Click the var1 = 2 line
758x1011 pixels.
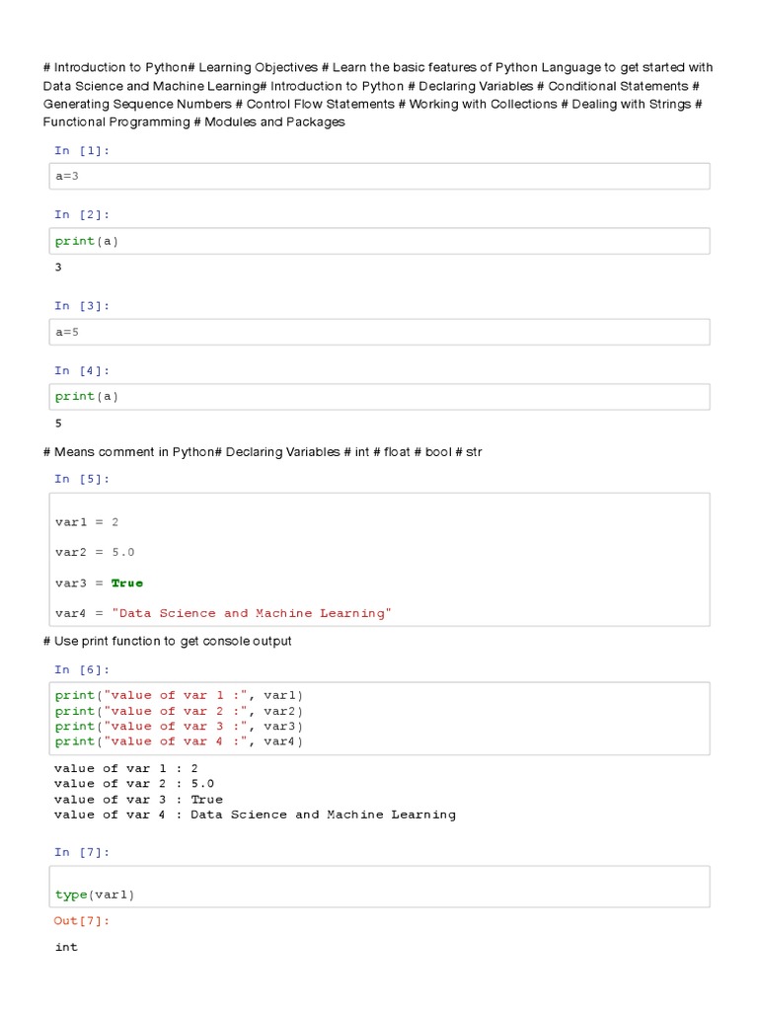pos(87,521)
